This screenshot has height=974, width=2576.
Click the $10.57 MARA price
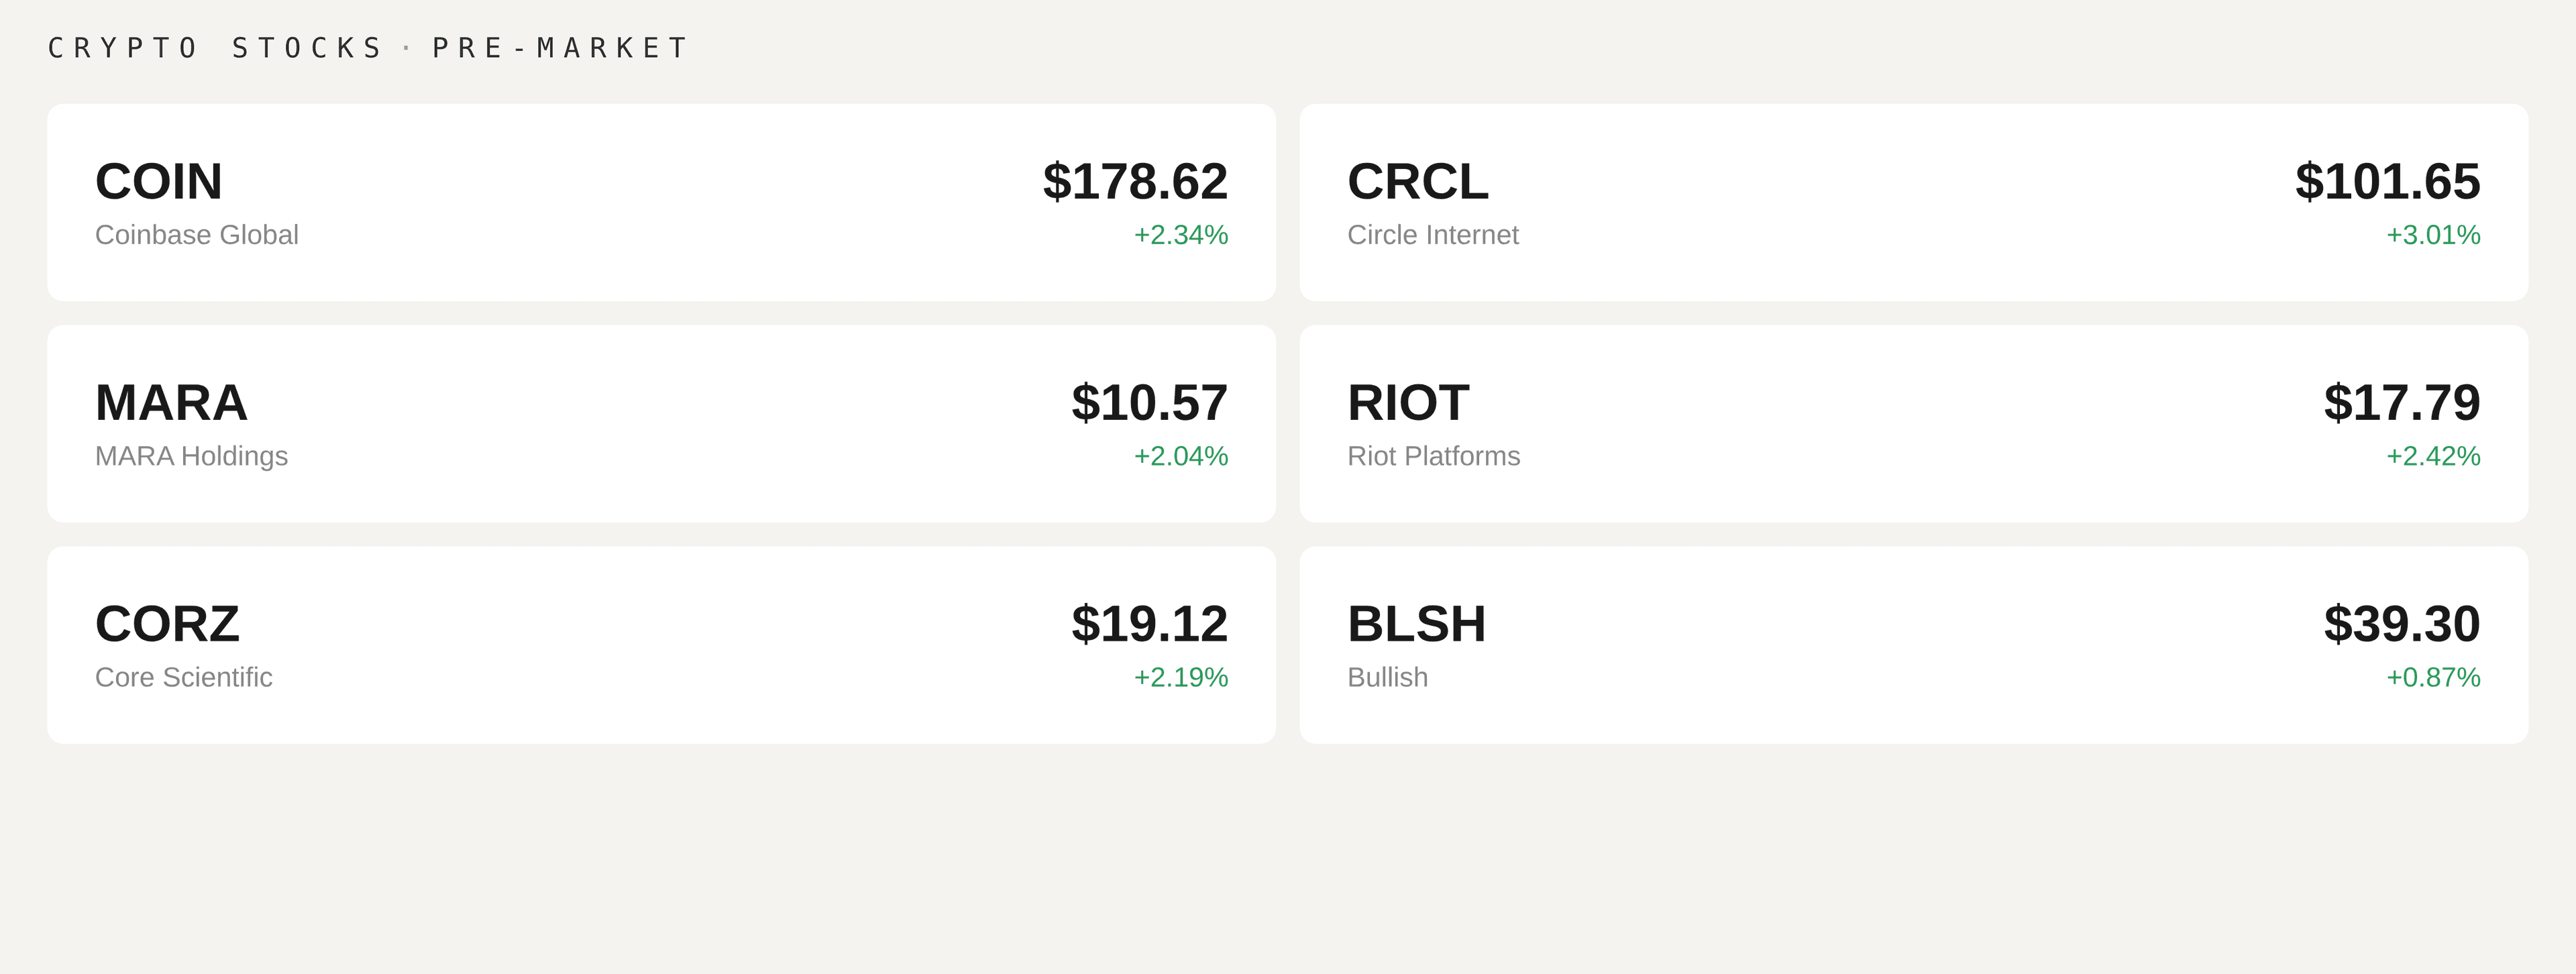(1148, 403)
